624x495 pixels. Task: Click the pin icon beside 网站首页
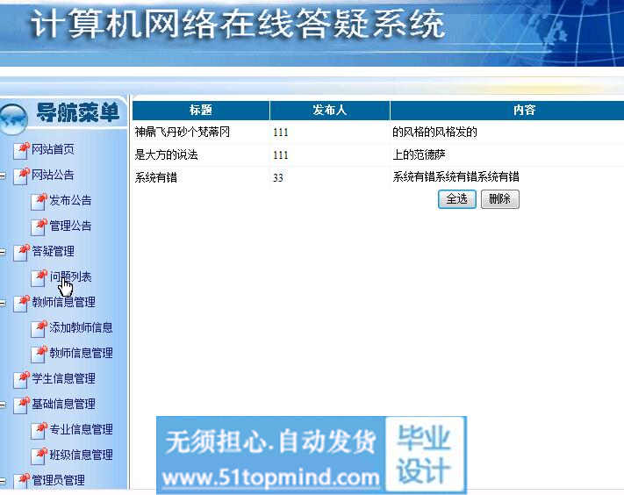21,150
